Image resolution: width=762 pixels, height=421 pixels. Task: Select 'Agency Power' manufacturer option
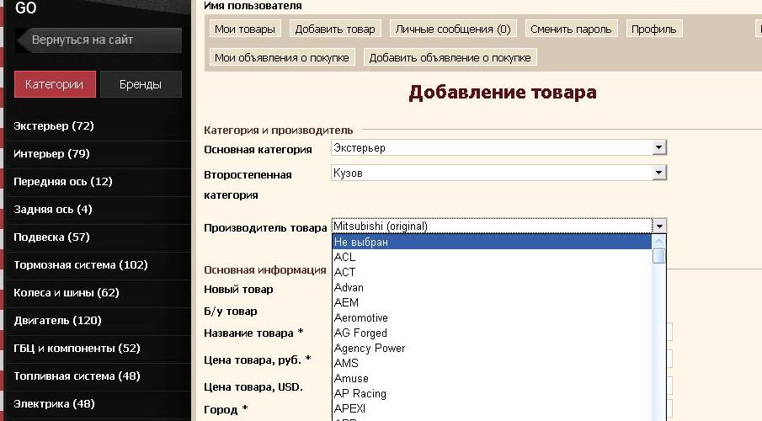coord(492,348)
